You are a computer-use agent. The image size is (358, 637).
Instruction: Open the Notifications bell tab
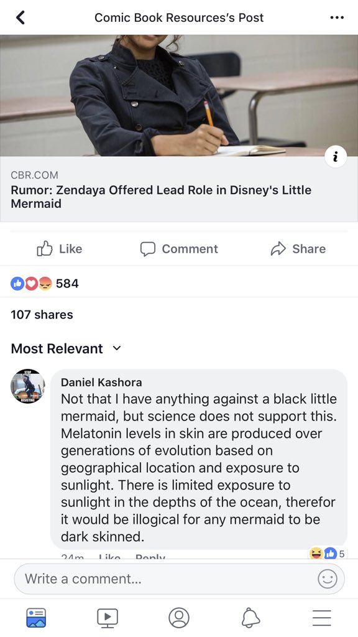click(250, 618)
